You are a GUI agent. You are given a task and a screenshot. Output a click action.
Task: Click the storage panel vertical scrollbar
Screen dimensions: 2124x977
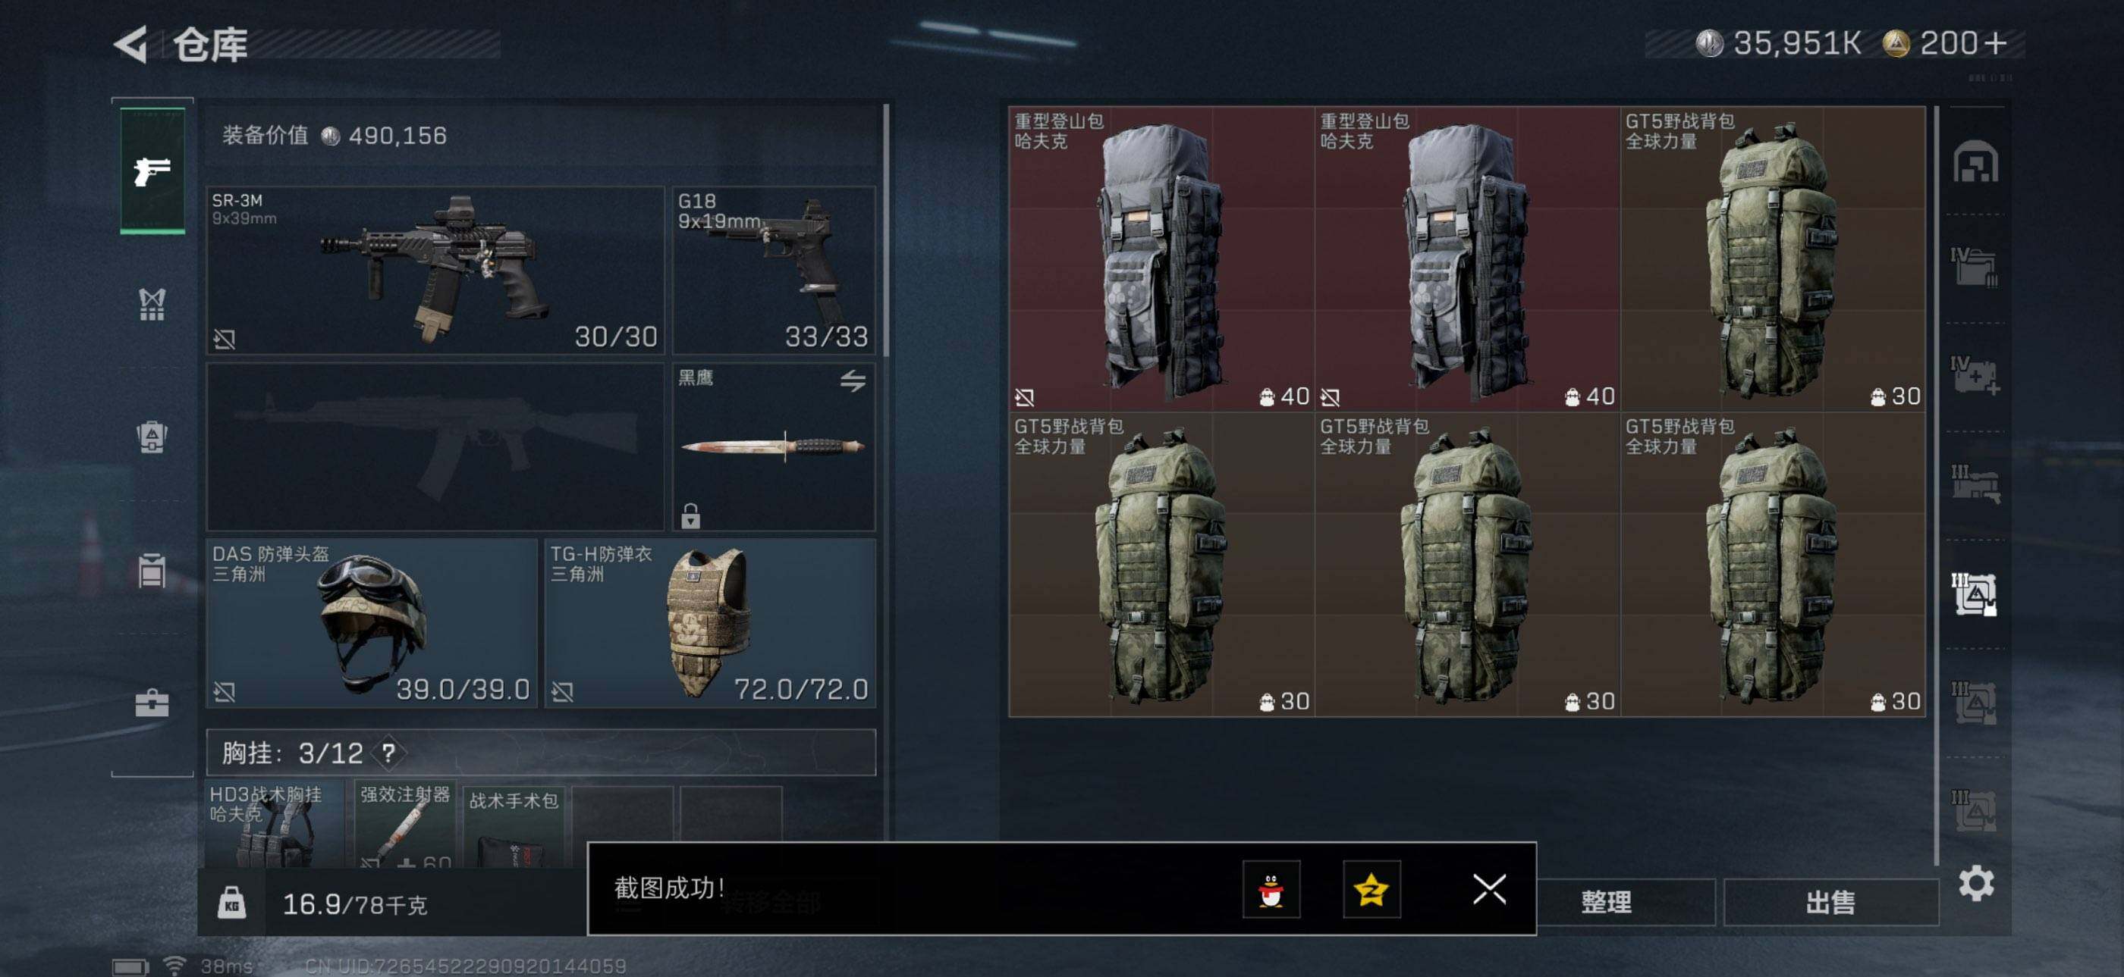[x=1936, y=486]
